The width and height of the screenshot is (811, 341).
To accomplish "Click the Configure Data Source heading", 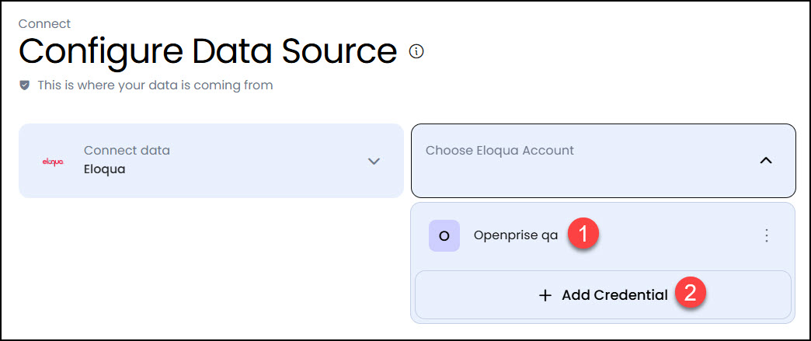I will tap(208, 51).
